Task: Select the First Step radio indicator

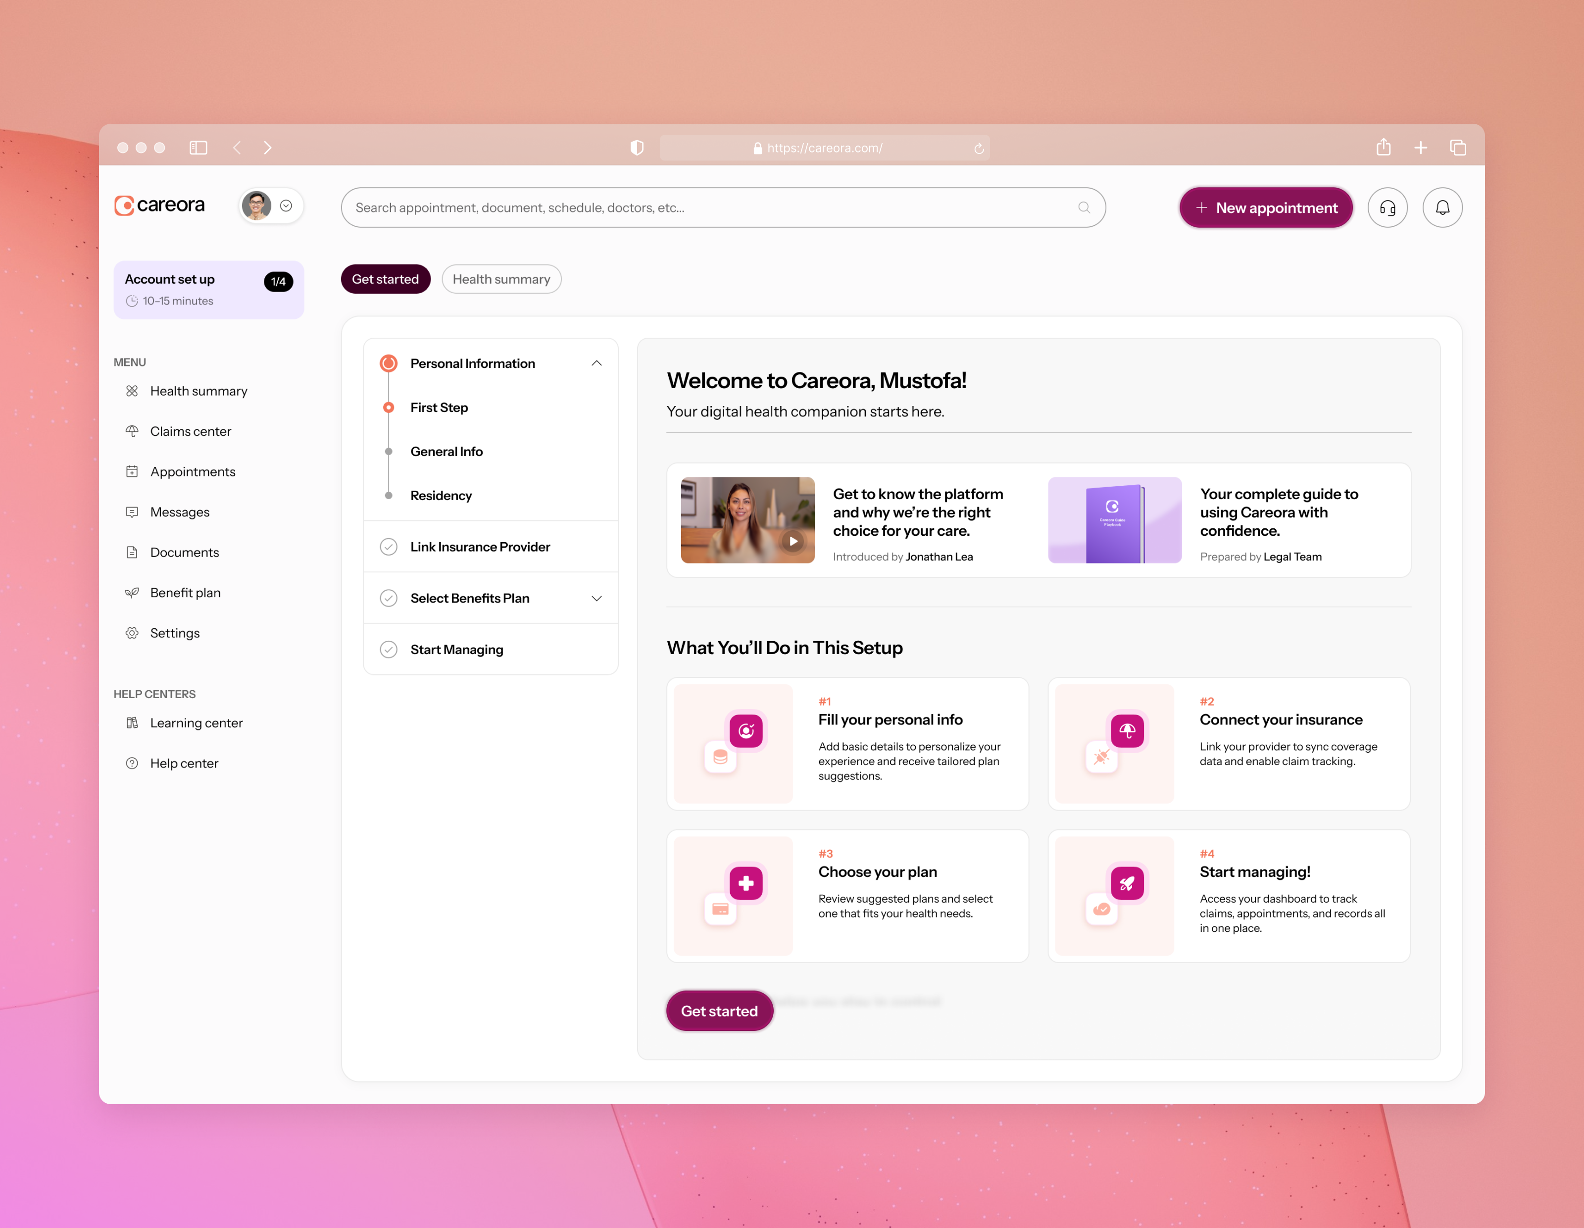Action: point(388,407)
